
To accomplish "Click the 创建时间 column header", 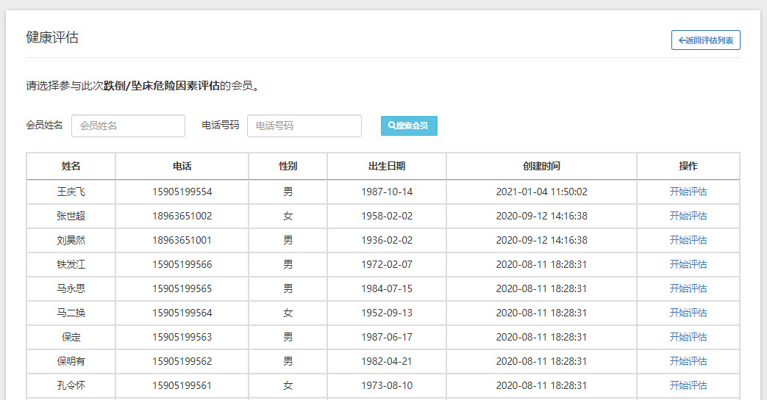I will click(x=541, y=167).
